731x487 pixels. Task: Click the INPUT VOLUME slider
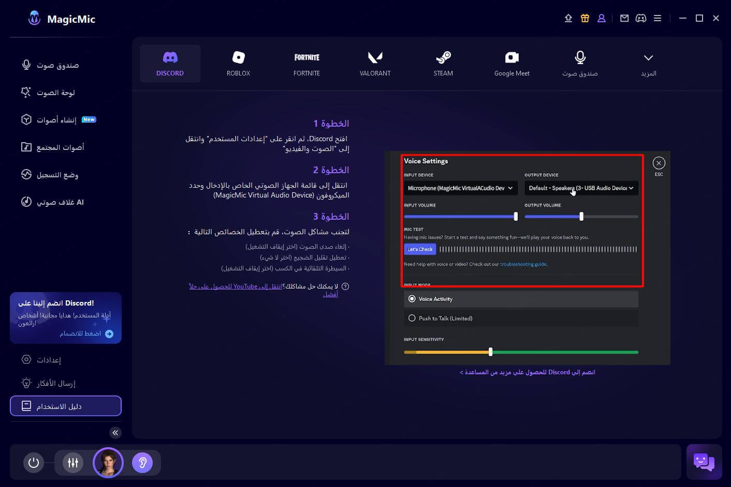(x=460, y=217)
